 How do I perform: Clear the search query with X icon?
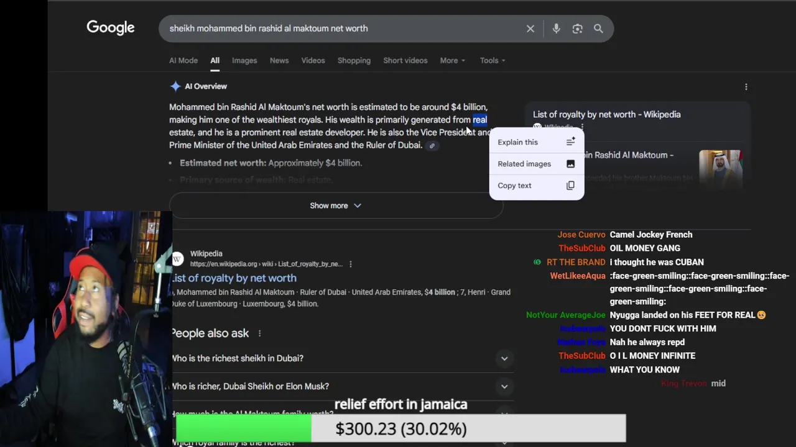pos(530,29)
